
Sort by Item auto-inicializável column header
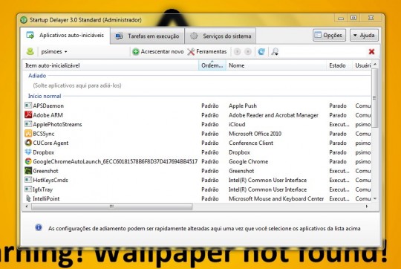click(x=111, y=65)
